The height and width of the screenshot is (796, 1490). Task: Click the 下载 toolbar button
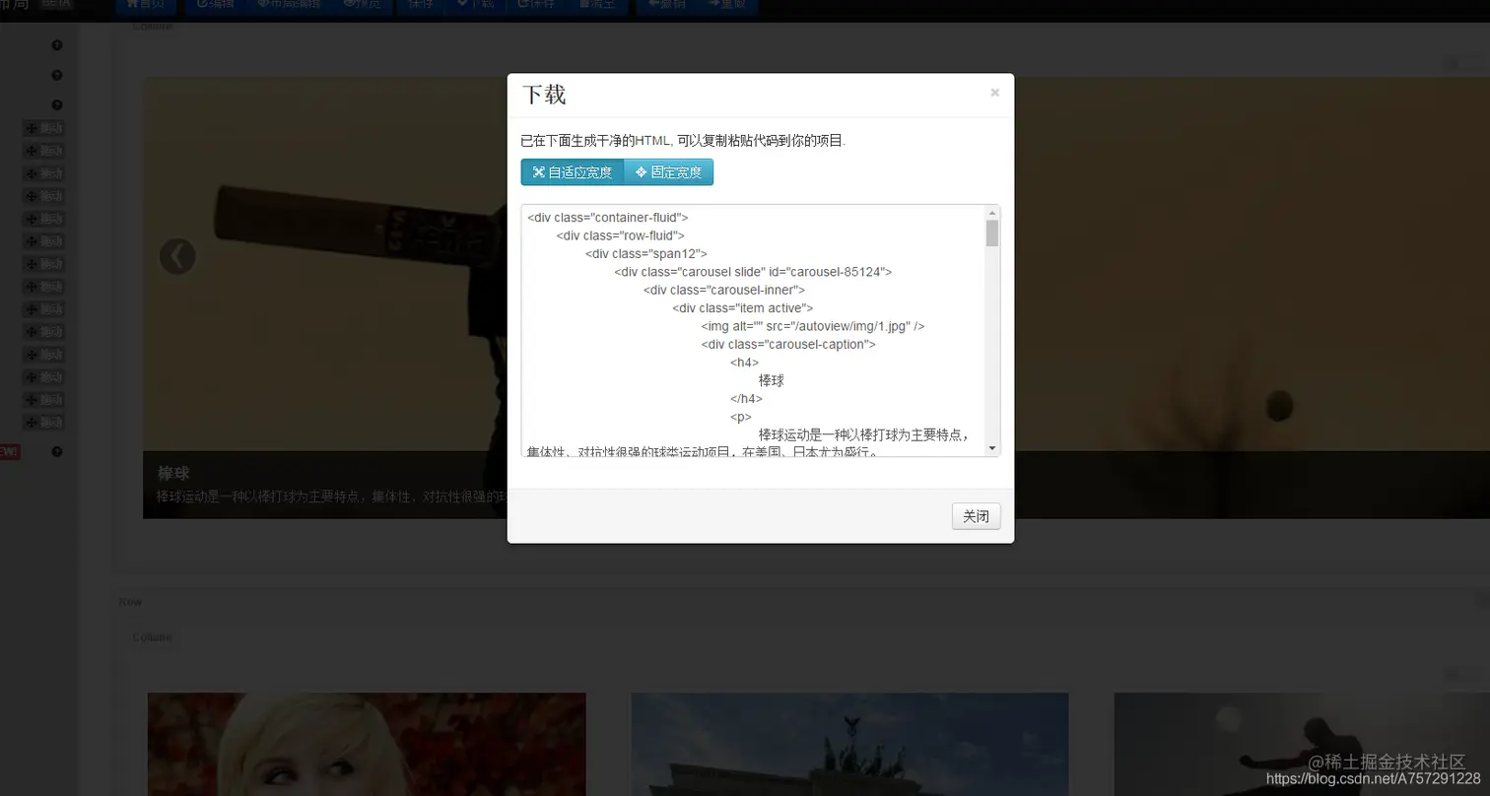click(476, 6)
